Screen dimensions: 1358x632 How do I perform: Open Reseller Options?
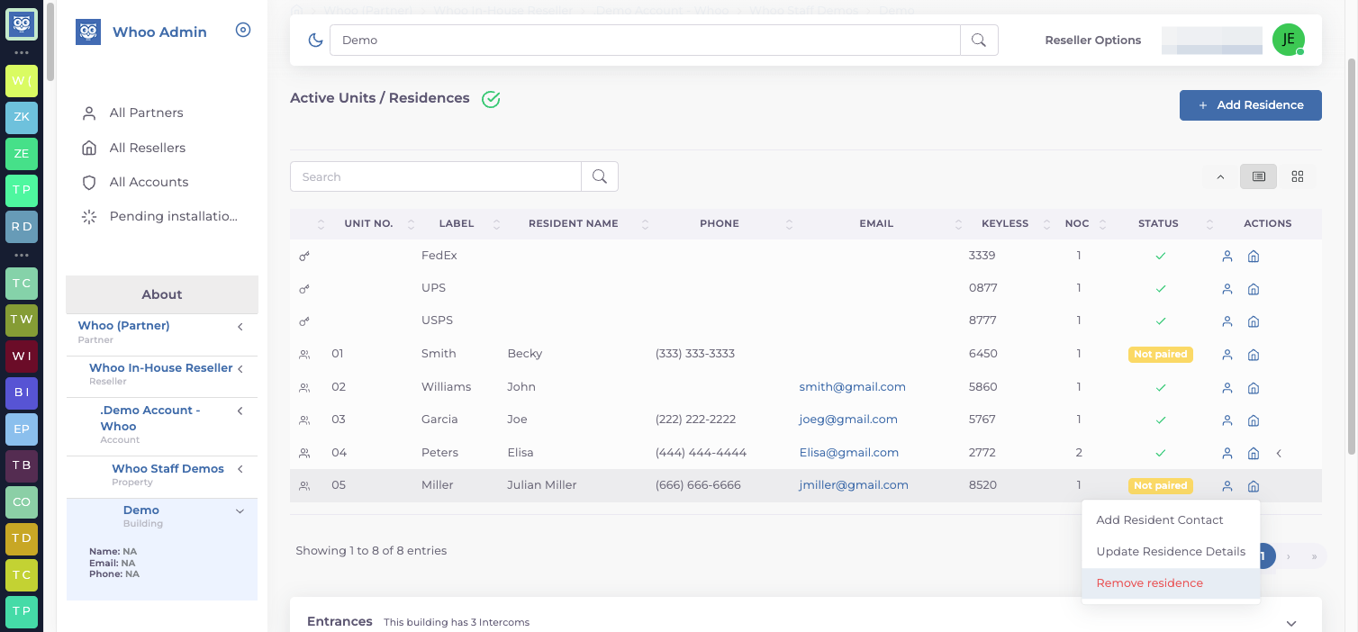coord(1092,41)
